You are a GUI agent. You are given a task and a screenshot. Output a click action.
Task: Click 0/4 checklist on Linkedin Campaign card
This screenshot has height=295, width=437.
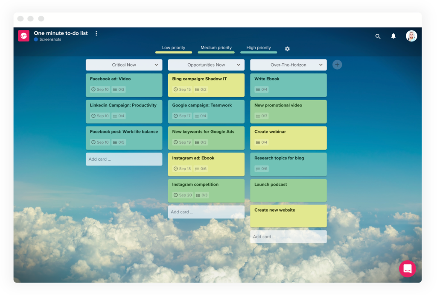pyautogui.click(x=119, y=116)
